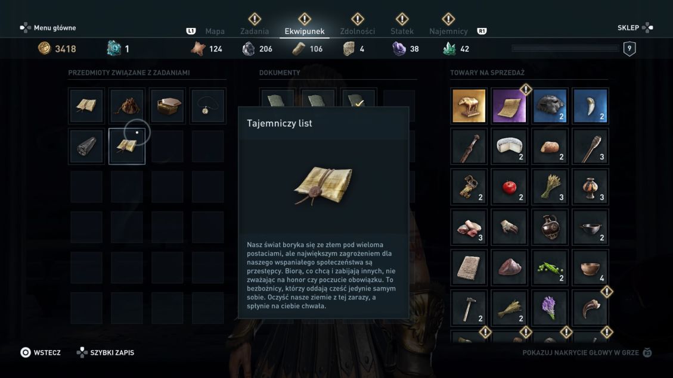Switch to the Najemnicy tab
Viewport: 673px width, 378px height.
(448, 32)
